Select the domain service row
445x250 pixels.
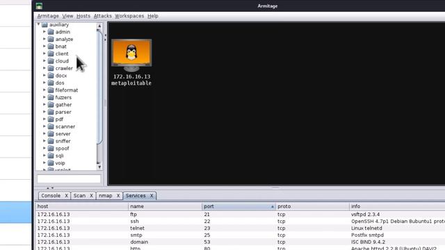pos(240,242)
